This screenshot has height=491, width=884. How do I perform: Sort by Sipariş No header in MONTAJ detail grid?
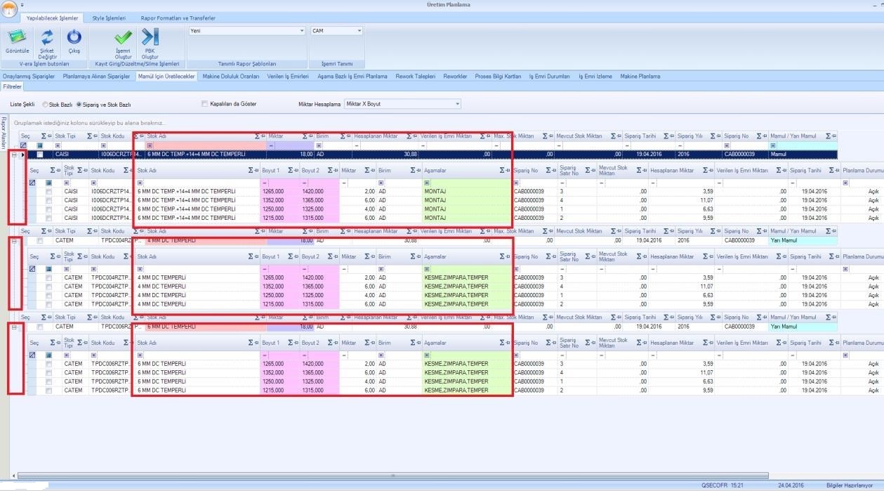pos(526,170)
